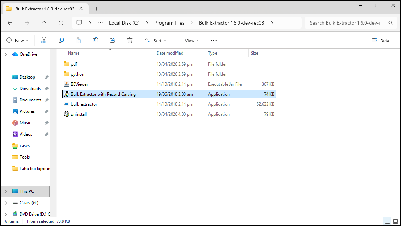This screenshot has height=226, width=401.
Task: Add a new Explorer tab
Action: tap(96, 9)
